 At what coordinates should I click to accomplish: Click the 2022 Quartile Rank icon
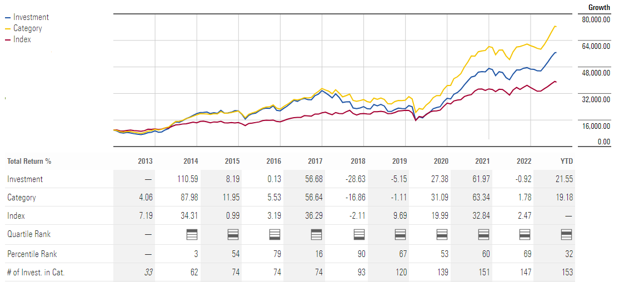coord(525,235)
